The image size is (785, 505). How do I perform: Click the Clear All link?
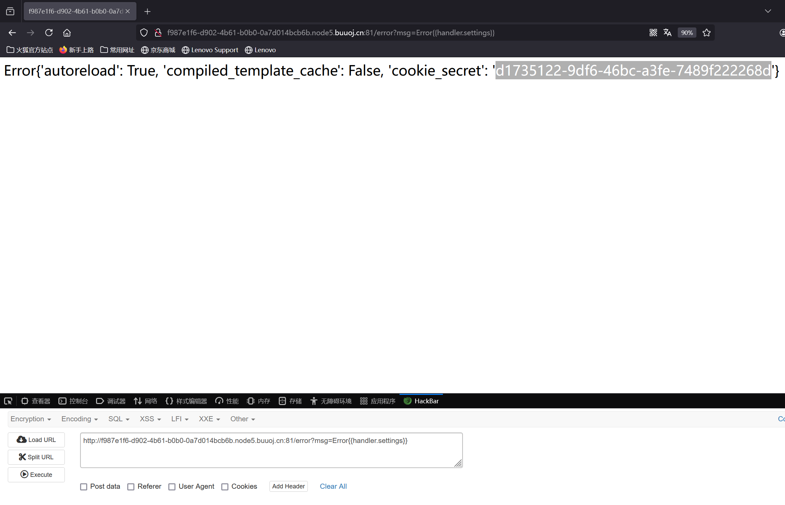[x=333, y=486]
